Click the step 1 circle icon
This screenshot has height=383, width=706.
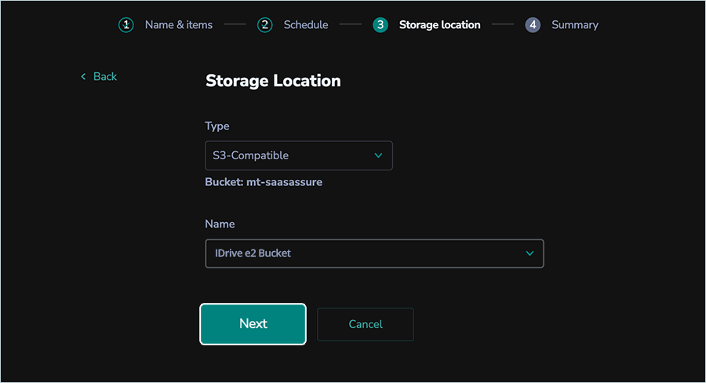126,25
